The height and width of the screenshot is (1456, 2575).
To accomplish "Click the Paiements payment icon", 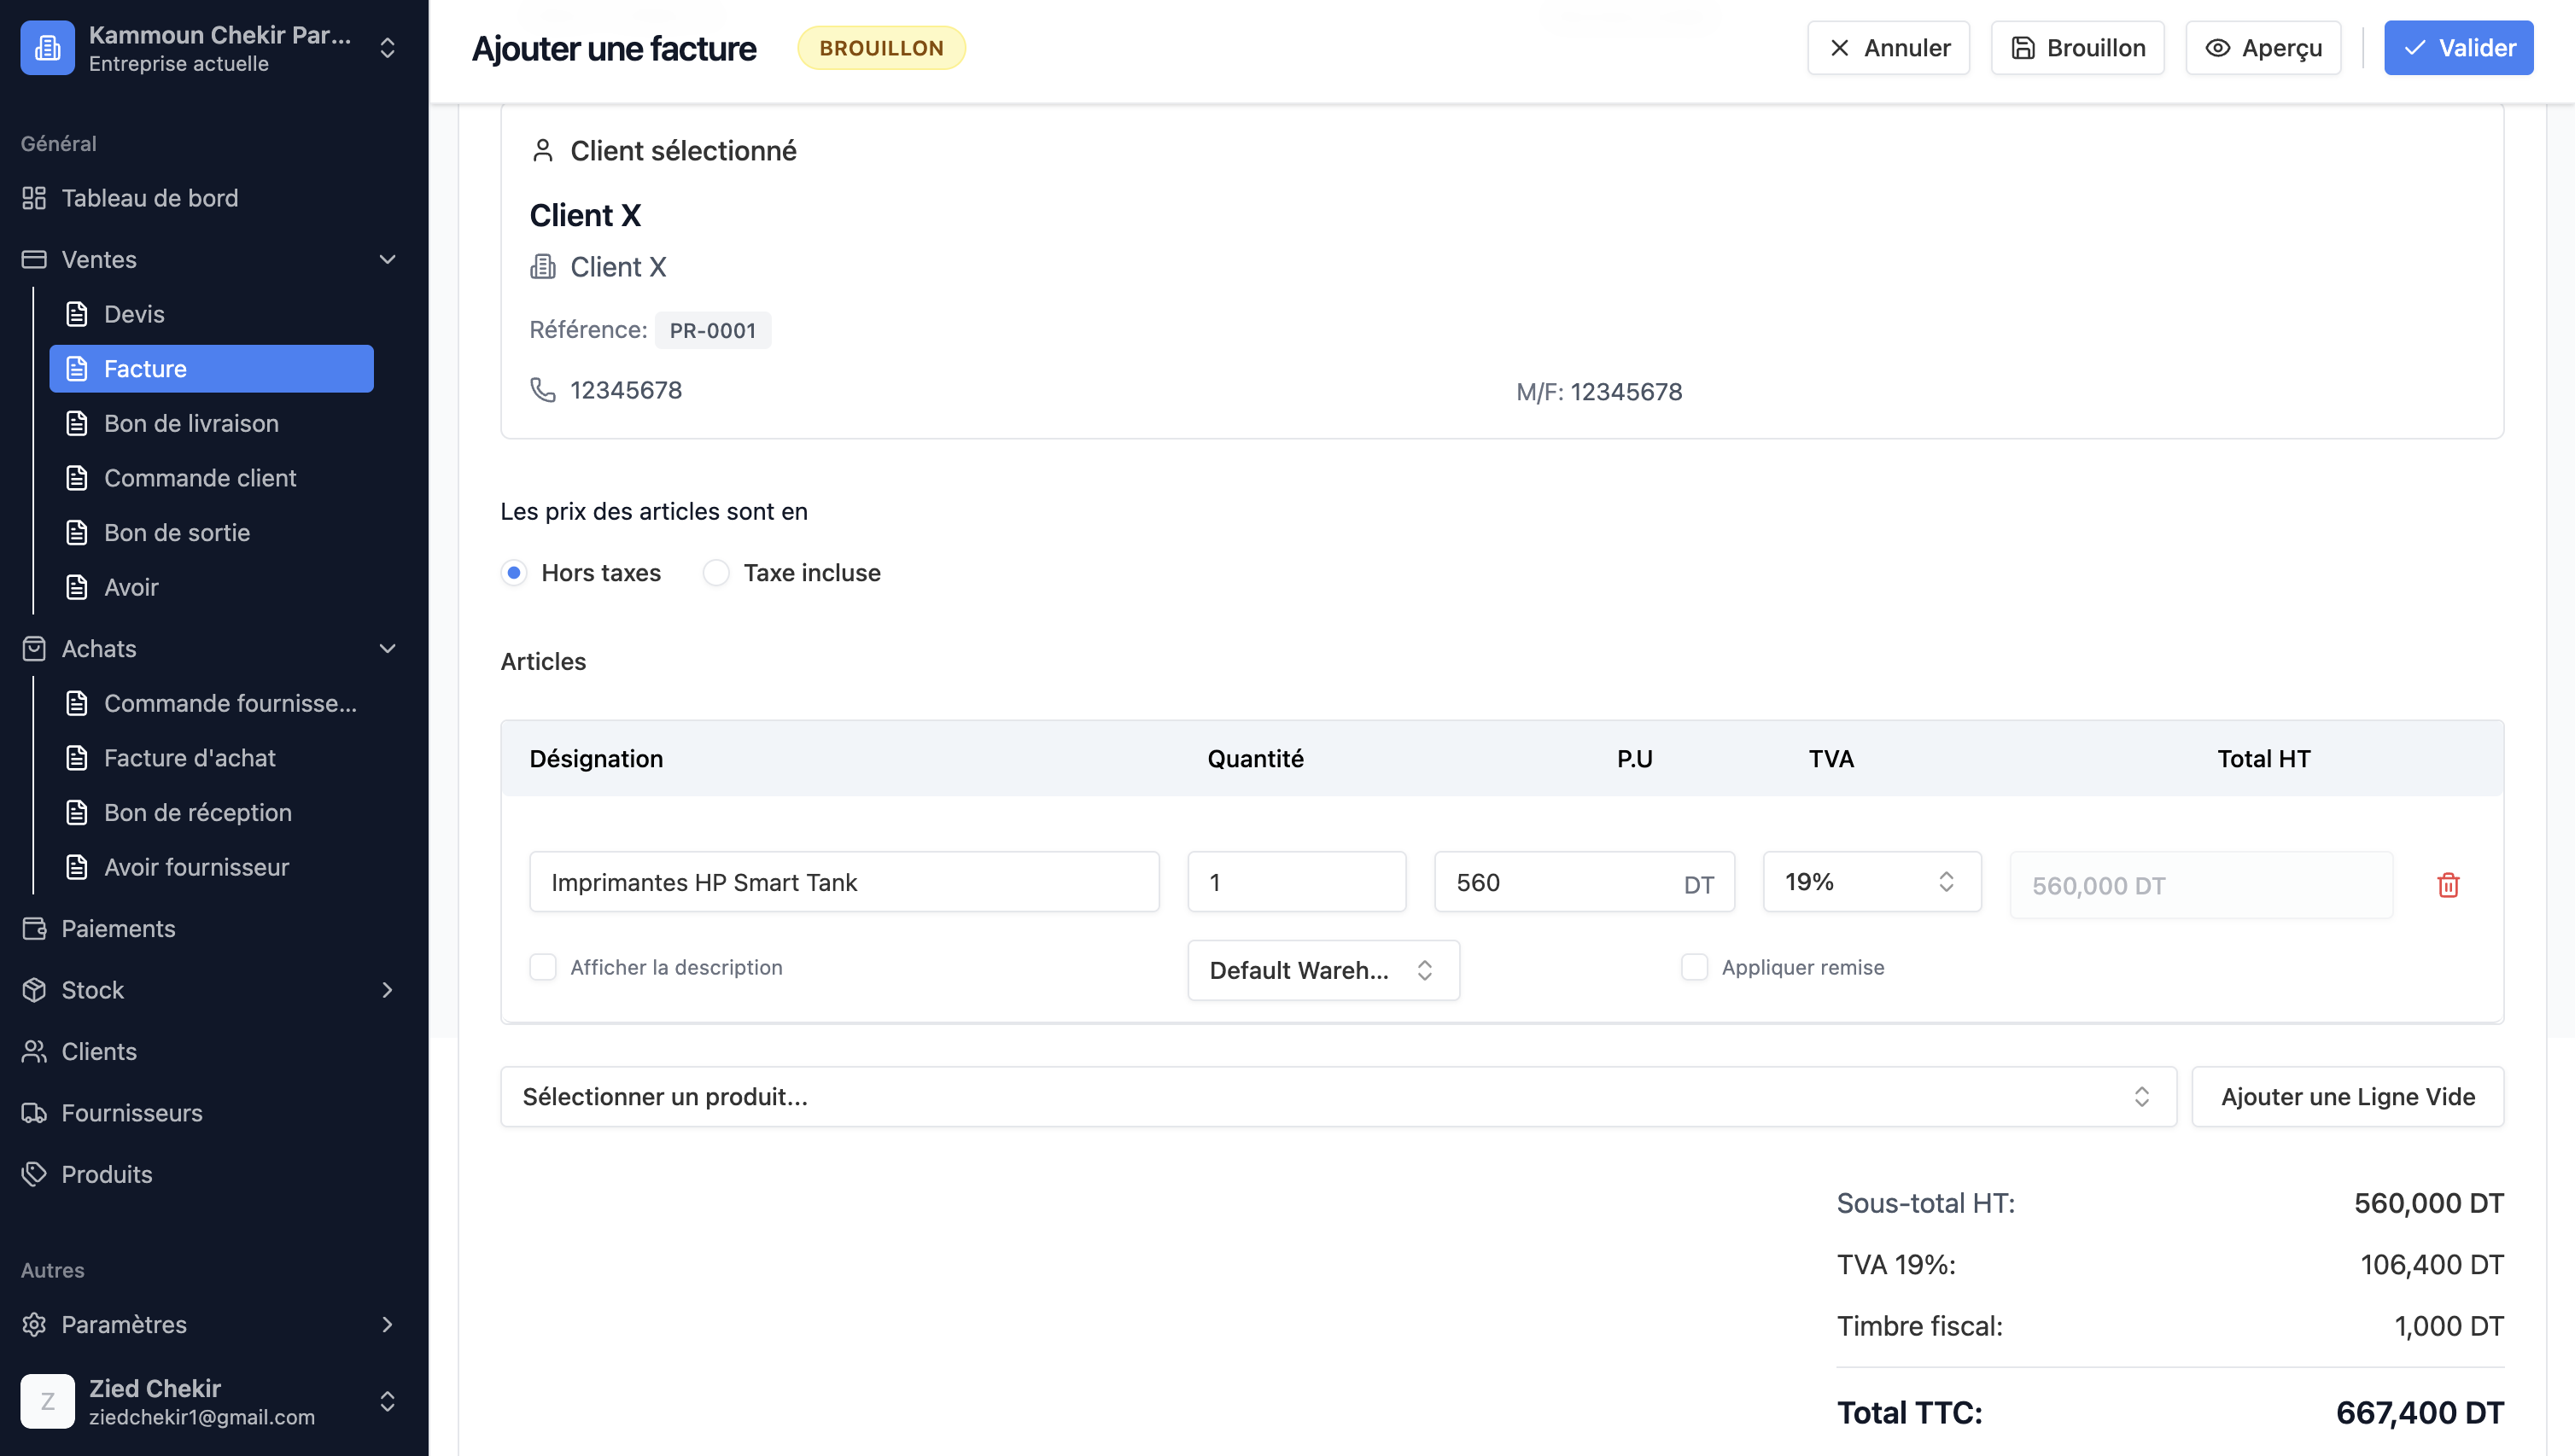I will point(33,928).
